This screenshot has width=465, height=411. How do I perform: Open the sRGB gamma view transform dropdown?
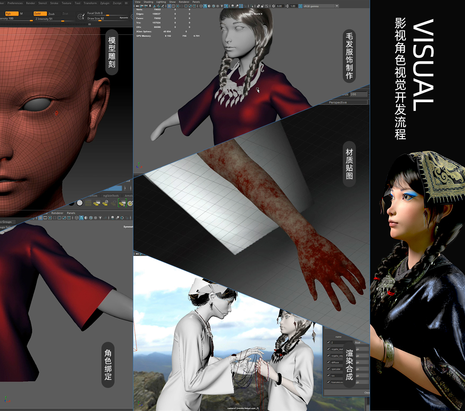click(321, 6)
